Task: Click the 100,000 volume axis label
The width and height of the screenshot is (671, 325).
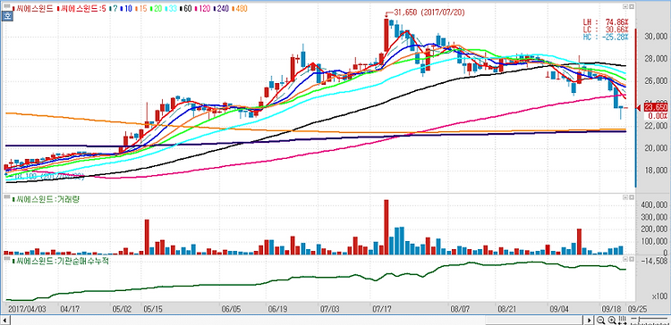Action: [x=654, y=241]
